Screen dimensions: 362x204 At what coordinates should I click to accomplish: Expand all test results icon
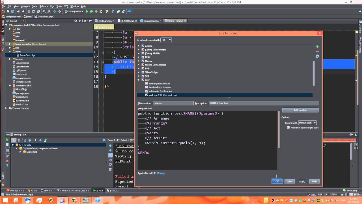click(x=25, y=140)
